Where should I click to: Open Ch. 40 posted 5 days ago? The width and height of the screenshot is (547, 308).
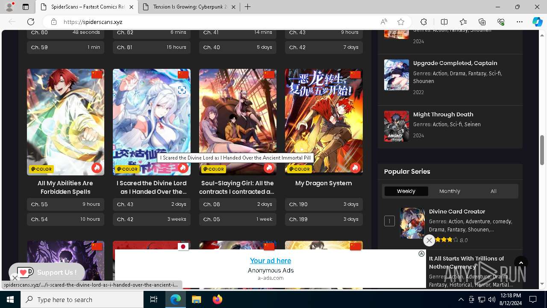click(238, 47)
